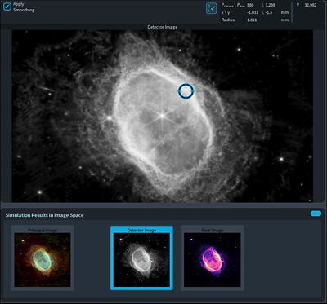This screenshot has width=327, height=304.
Task: Click the Detector Image title above the viewer
Action: click(163, 27)
